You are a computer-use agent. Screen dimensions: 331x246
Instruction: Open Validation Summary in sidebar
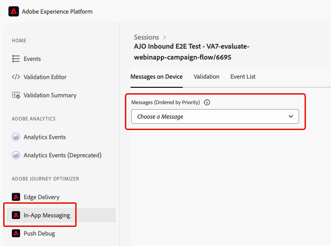[x=50, y=95]
